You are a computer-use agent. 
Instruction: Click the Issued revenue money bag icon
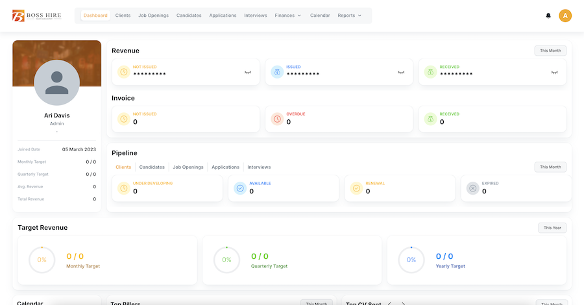pos(277,72)
